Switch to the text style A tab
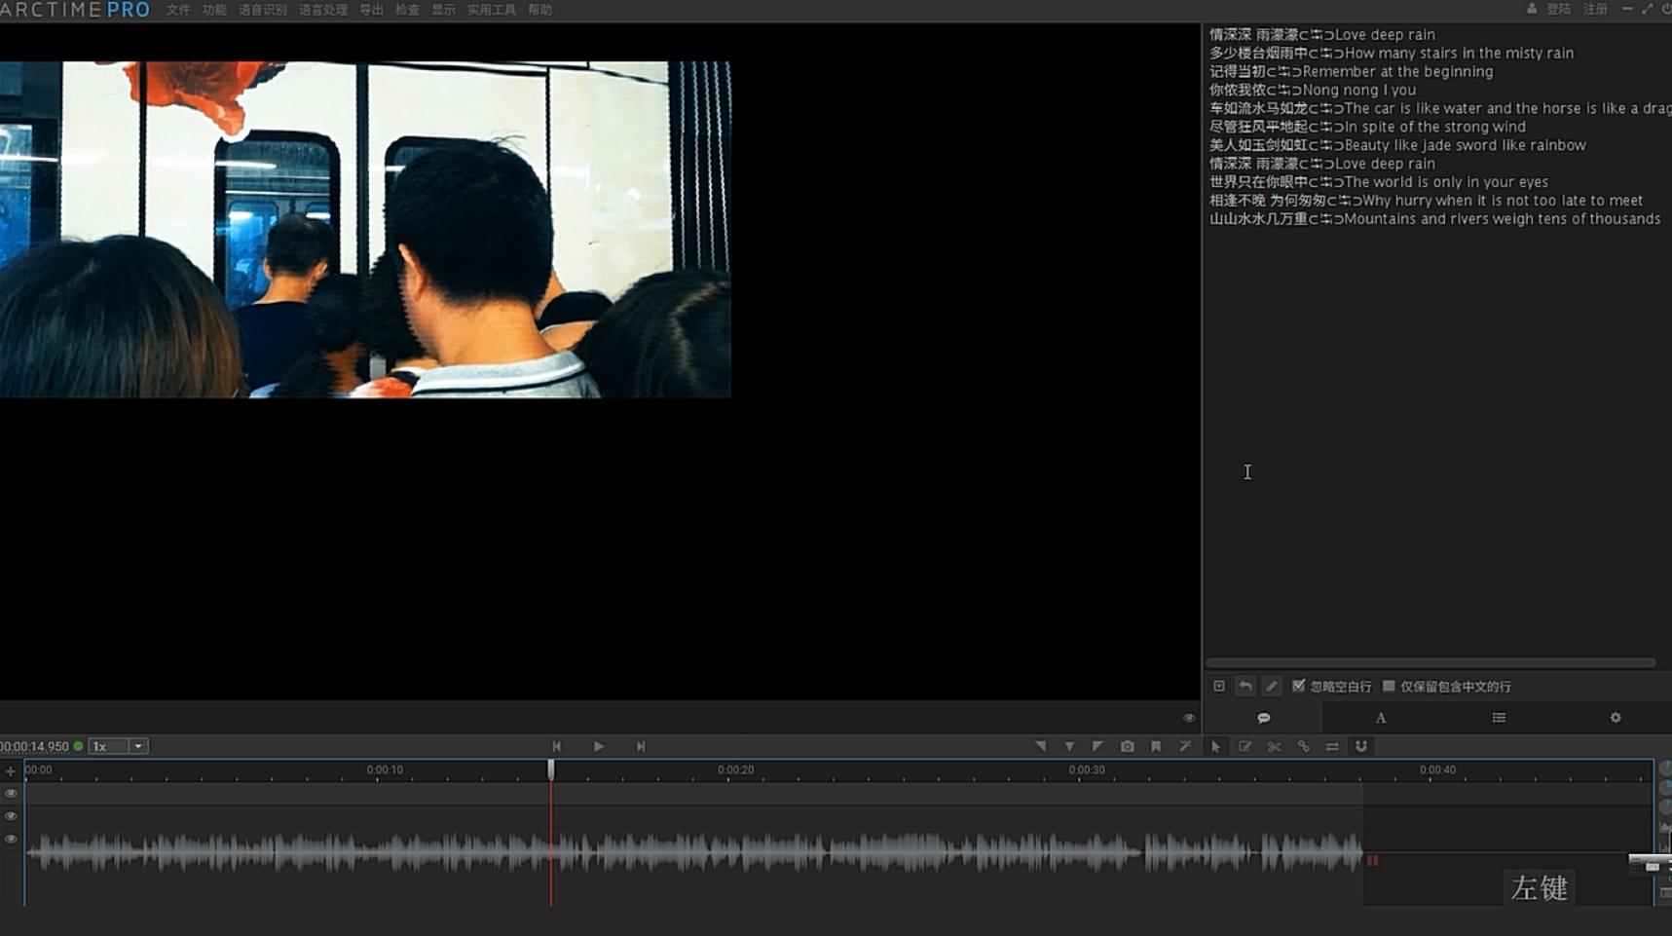1672x936 pixels. click(x=1380, y=718)
